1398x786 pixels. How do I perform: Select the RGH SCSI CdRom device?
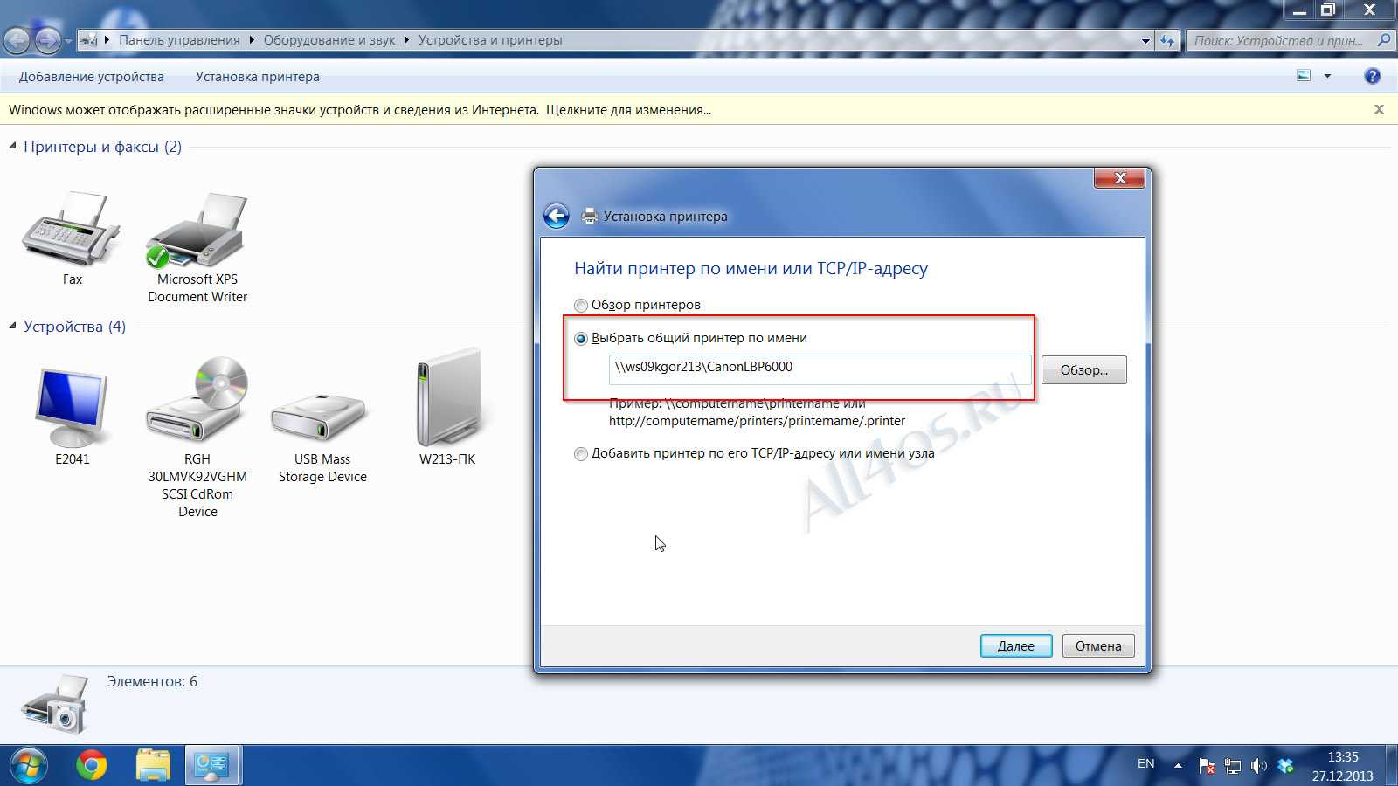(197, 399)
